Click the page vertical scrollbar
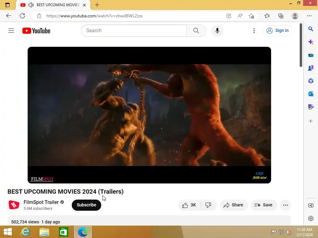 [301, 45]
